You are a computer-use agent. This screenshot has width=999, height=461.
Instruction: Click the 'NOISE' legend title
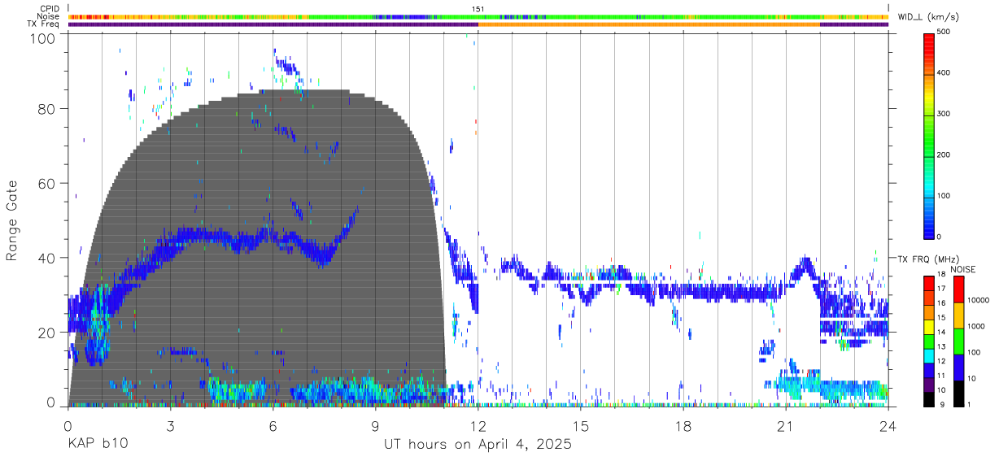click(962, 269)
